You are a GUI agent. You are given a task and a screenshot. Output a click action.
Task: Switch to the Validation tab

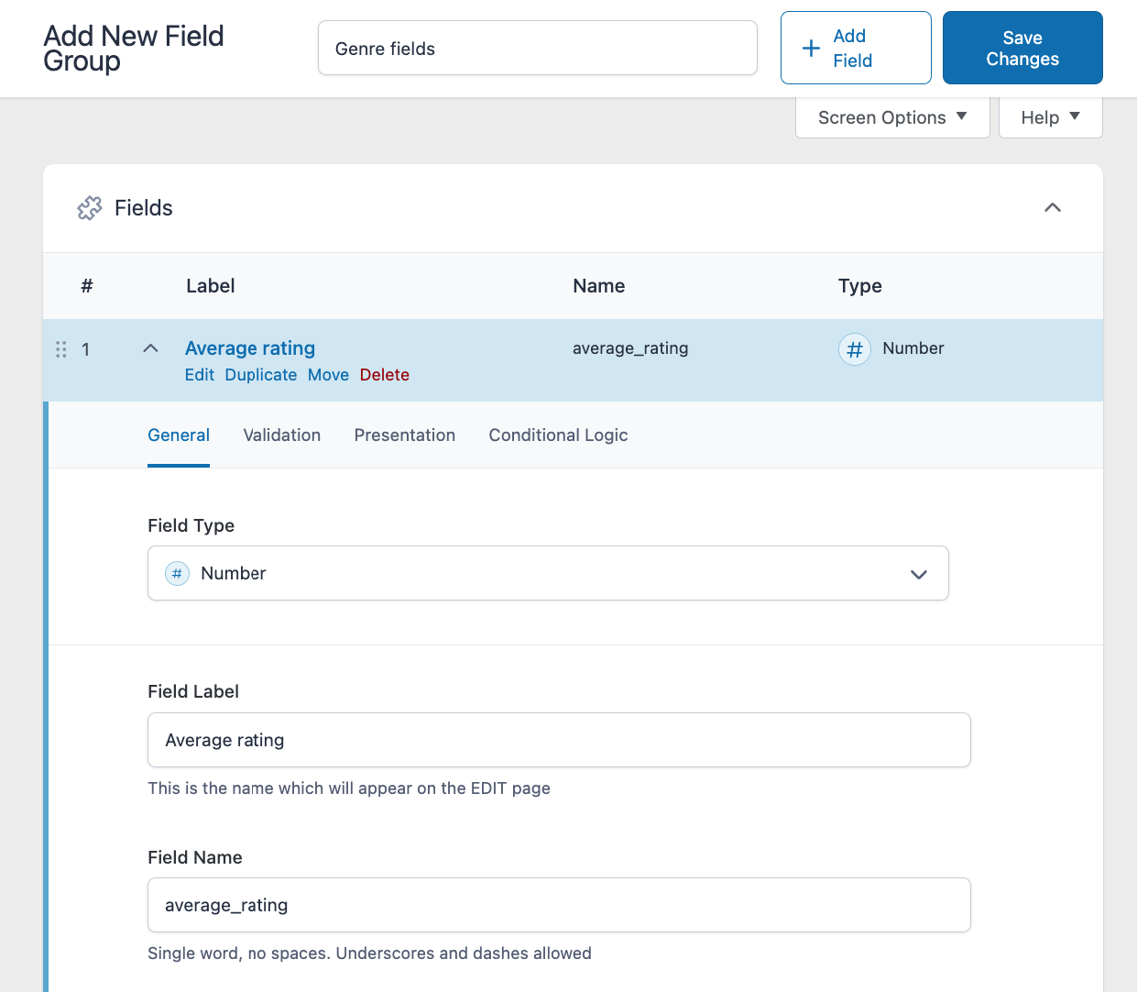pos(281,435)
